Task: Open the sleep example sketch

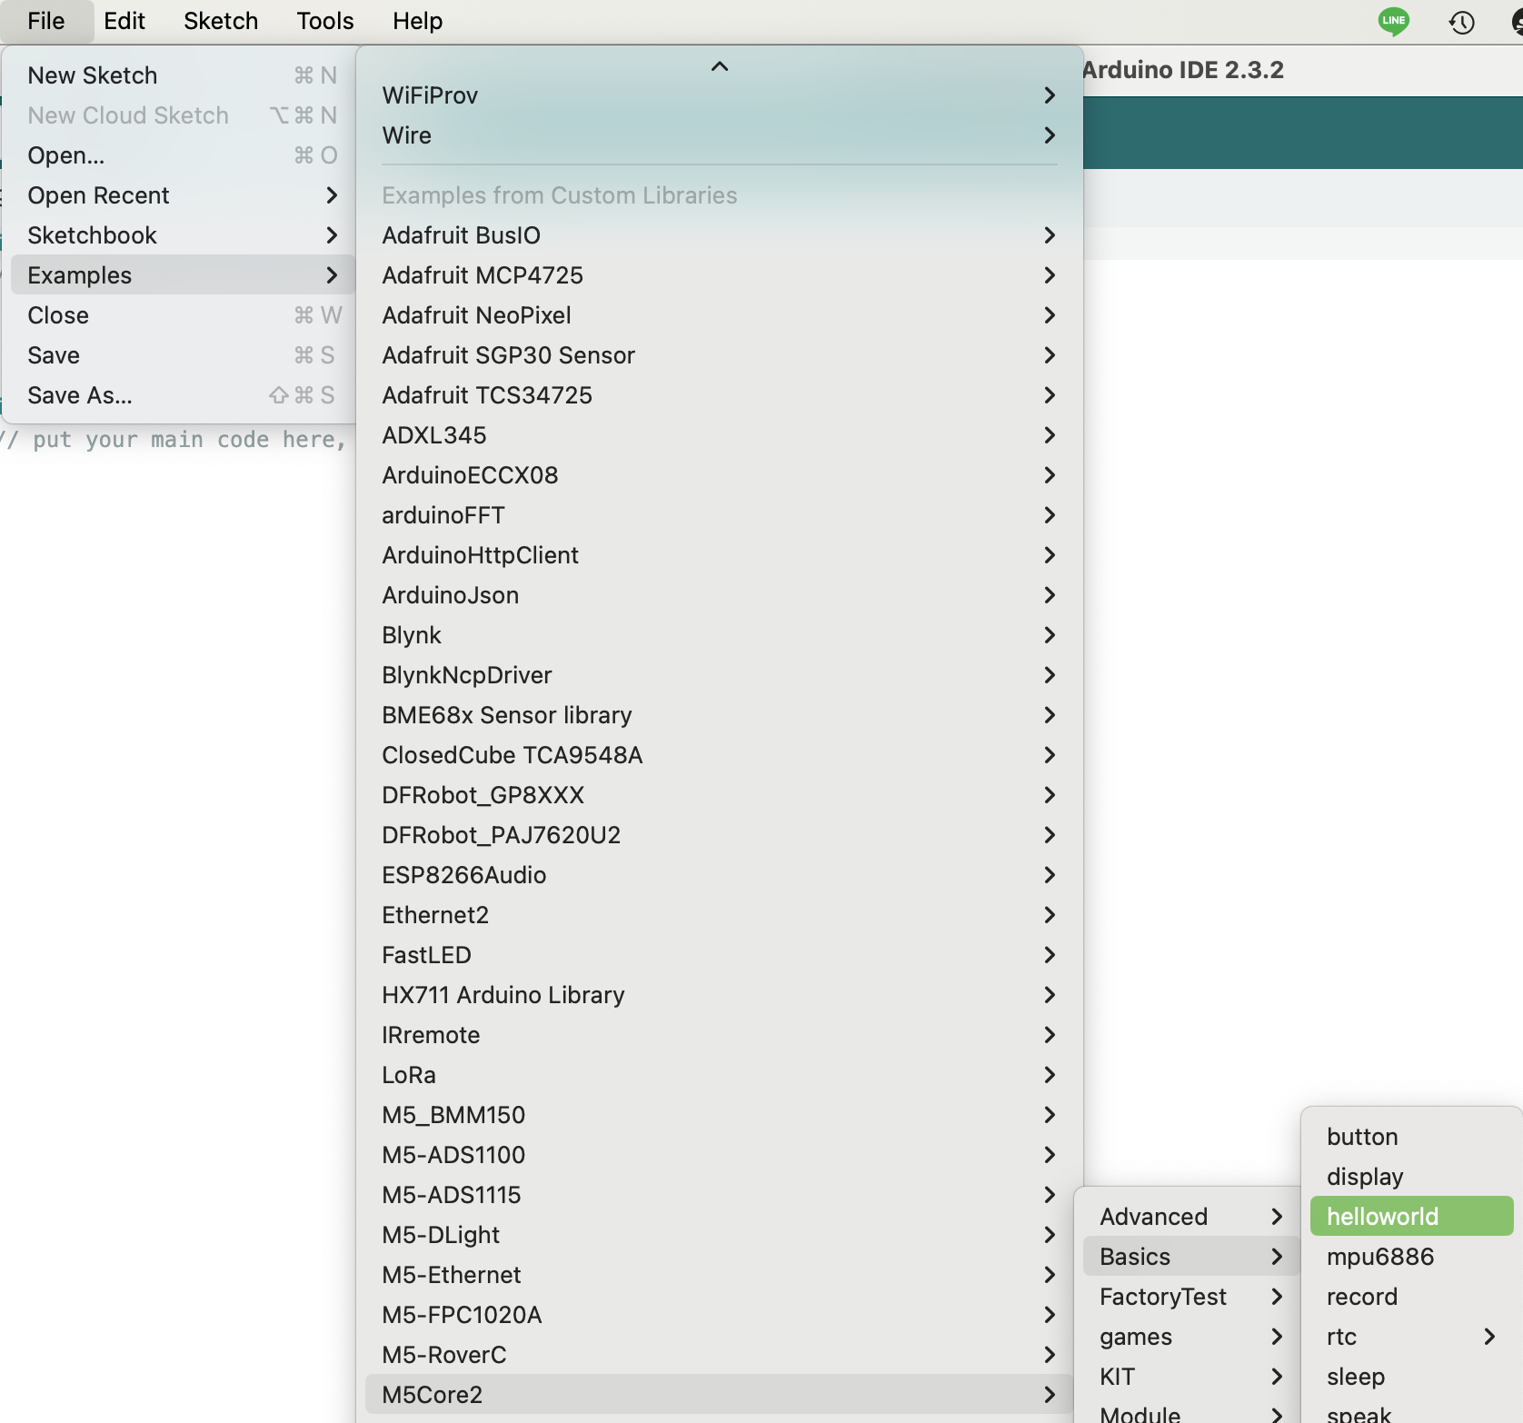Action: tap(1411, 1377)
